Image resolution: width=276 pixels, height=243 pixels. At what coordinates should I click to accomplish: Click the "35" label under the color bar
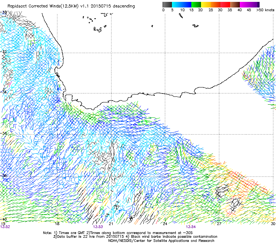(230, 10)
